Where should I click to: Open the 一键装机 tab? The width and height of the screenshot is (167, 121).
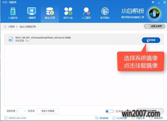pyautogui.click(x=31, y=13)
